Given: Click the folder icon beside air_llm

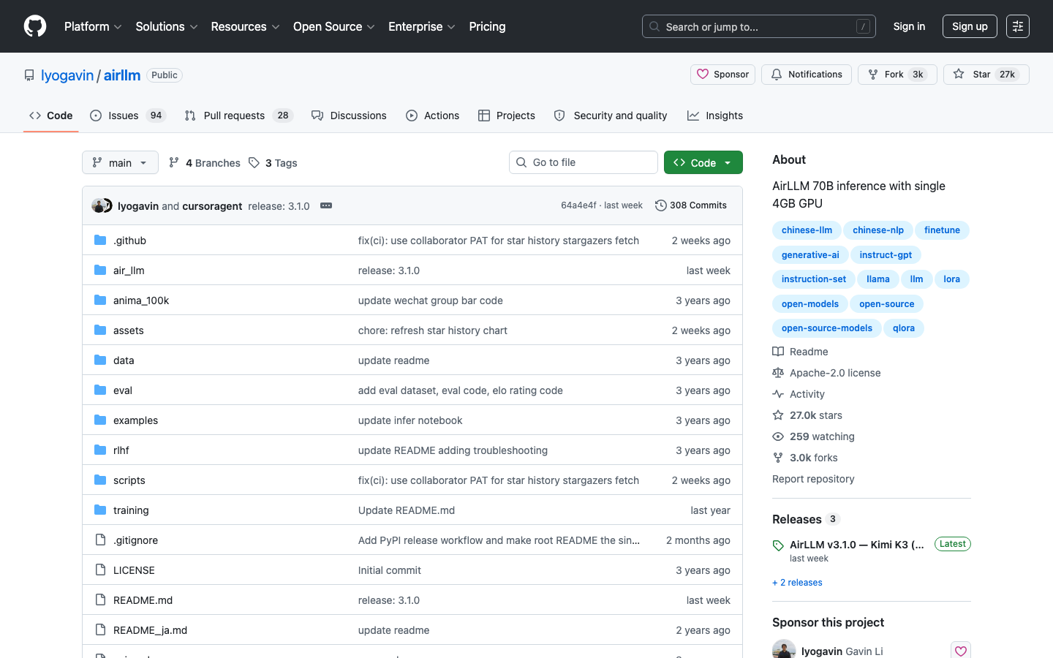Looking at the screenshot, I should click(x=100, y=270).
